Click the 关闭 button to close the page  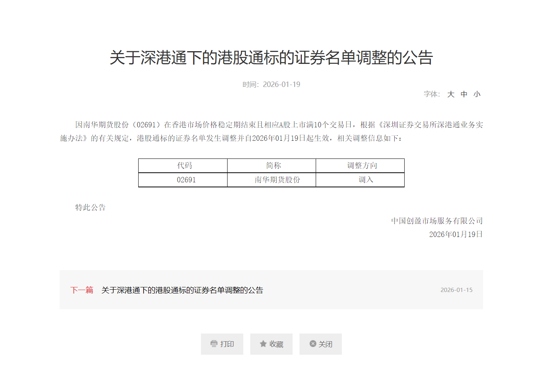pyautogui.click(x=321, y=344)
